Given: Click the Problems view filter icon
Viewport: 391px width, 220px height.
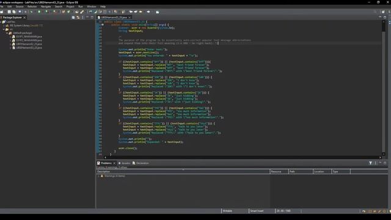Looking at the screenshot, I should pyautogui.click(x=371, y=163).
